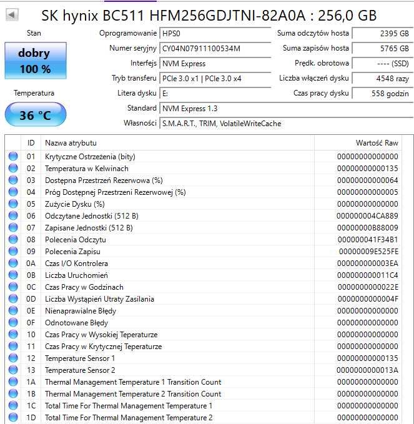This screenshot has height=424, width=414.
Task: Click the status icon for attribute 03
Action: (13, 180)
